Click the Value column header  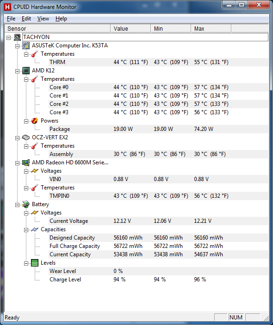[130, 28]
